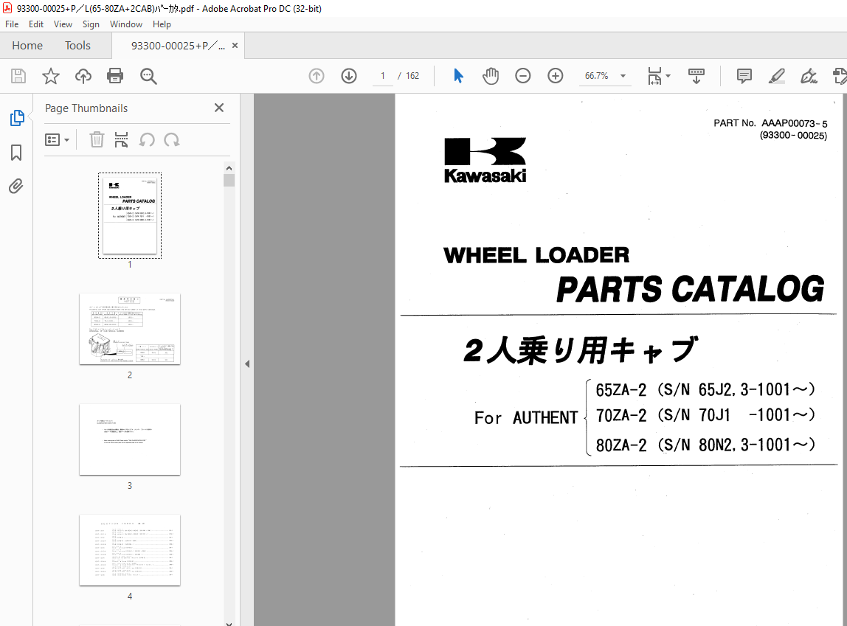The image size is (847, 626).
Task: Close the 93300-00025 document tab
Action: click(235, 46)
